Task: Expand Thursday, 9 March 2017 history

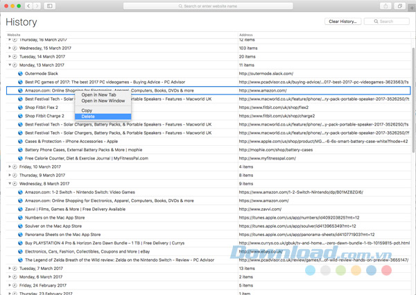Action: 10,175
